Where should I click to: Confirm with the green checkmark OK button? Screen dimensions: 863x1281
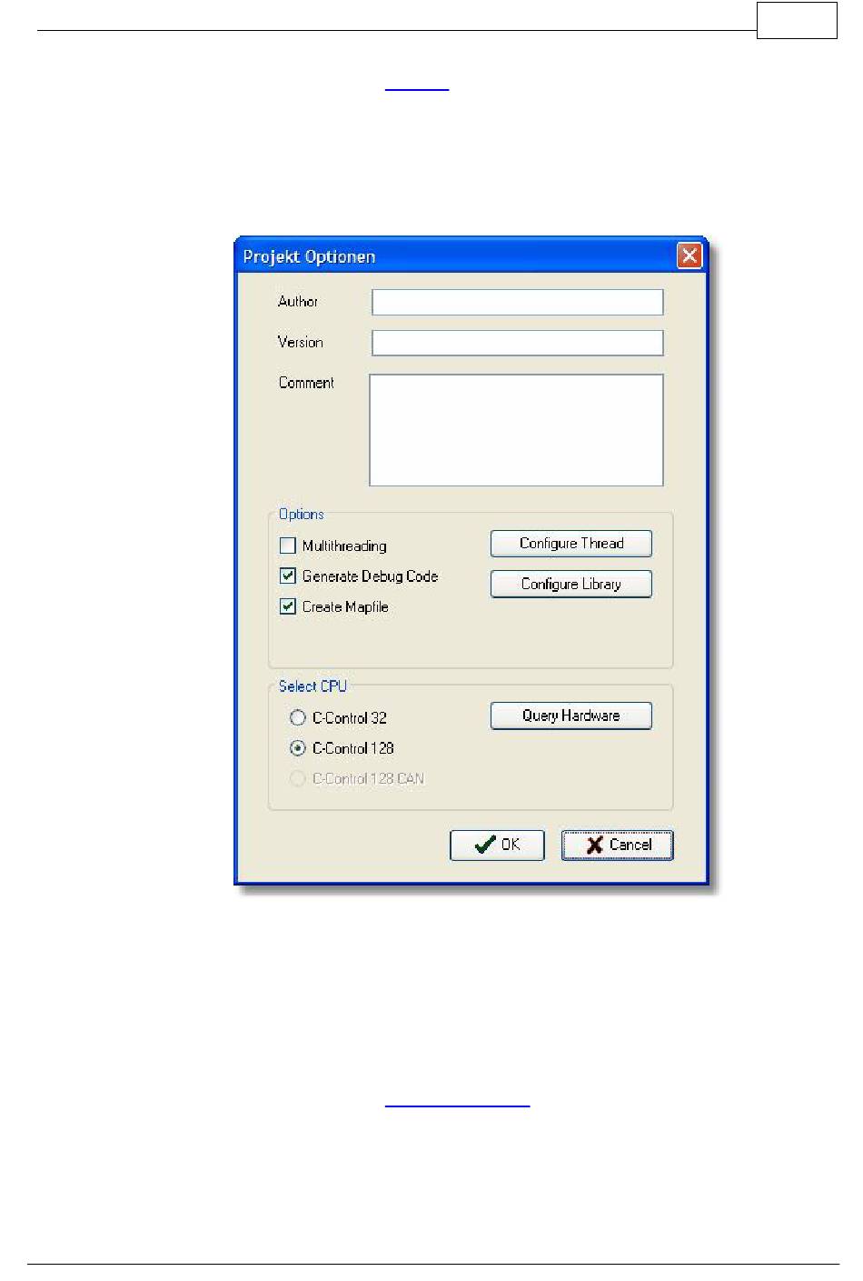pyautogui.click(x=497, y=845)
